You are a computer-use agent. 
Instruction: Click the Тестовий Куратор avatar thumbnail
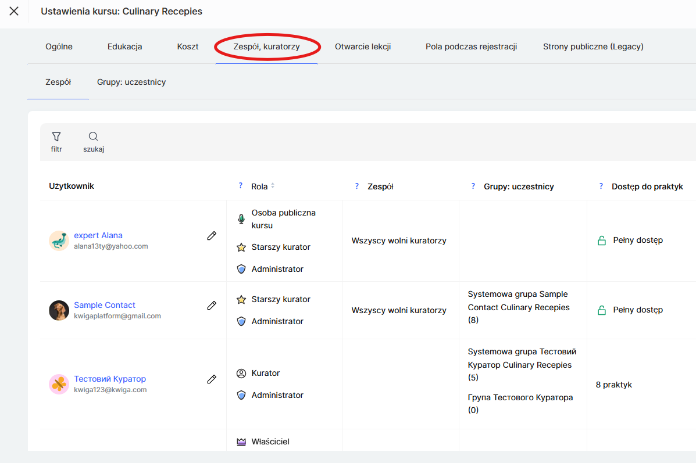(x=59, y=384)
